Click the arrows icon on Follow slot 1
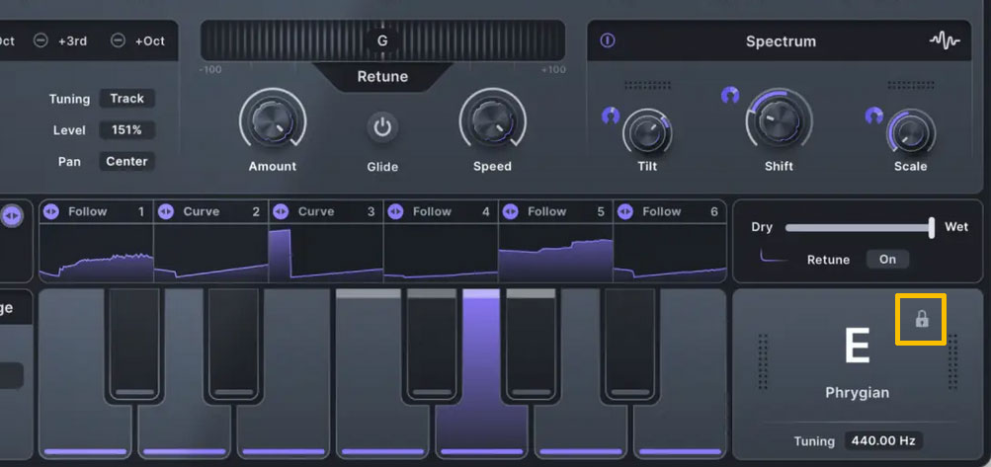This screenshot has height=467, width=991. pos(51,211)
